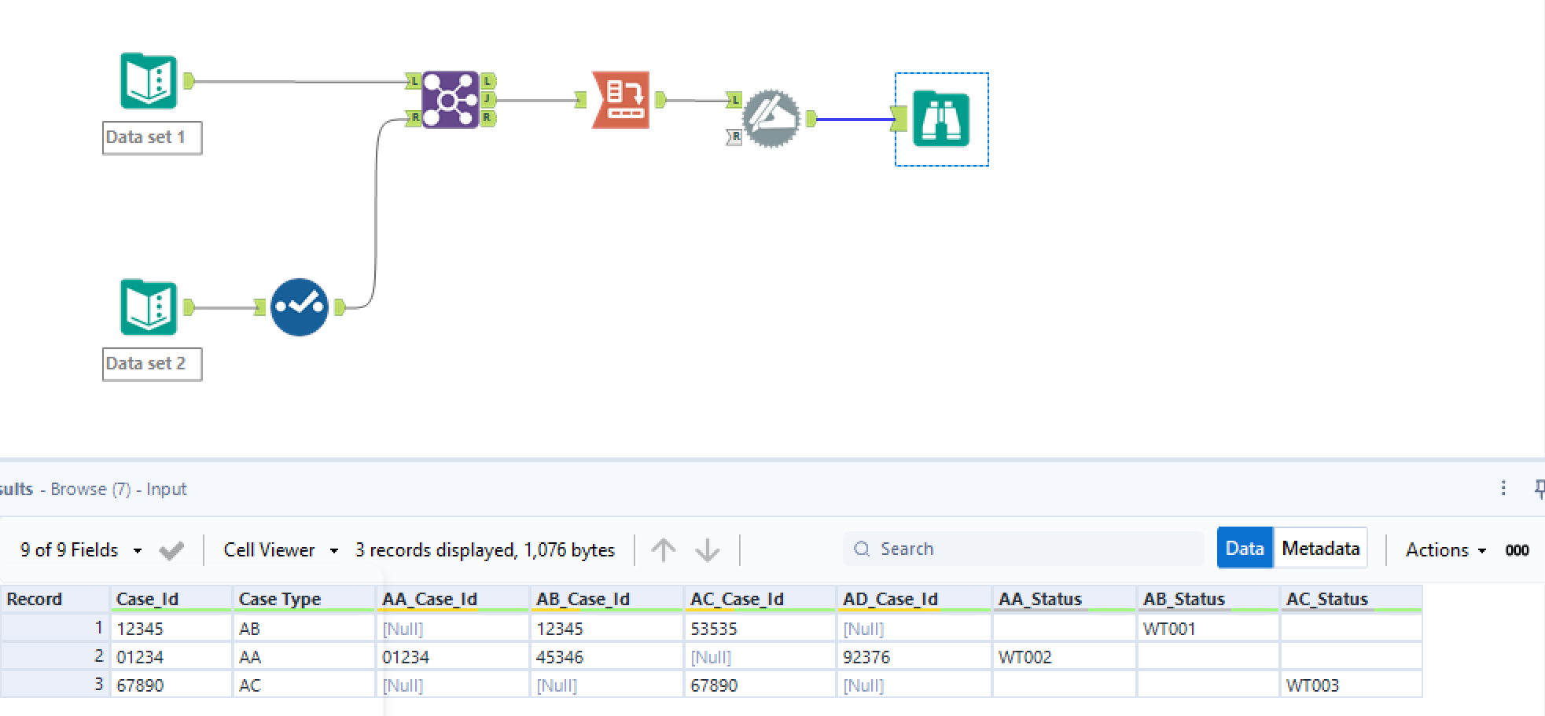Image resolution: width=1545 pixels, height=716 pixels.
Task: Click the J output anchor of the Join tool
Action: pyautogui.click(x=488, y=100)
